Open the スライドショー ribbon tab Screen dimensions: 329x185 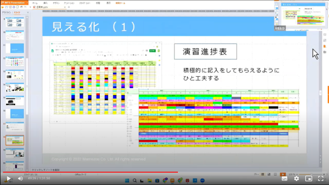85,3
